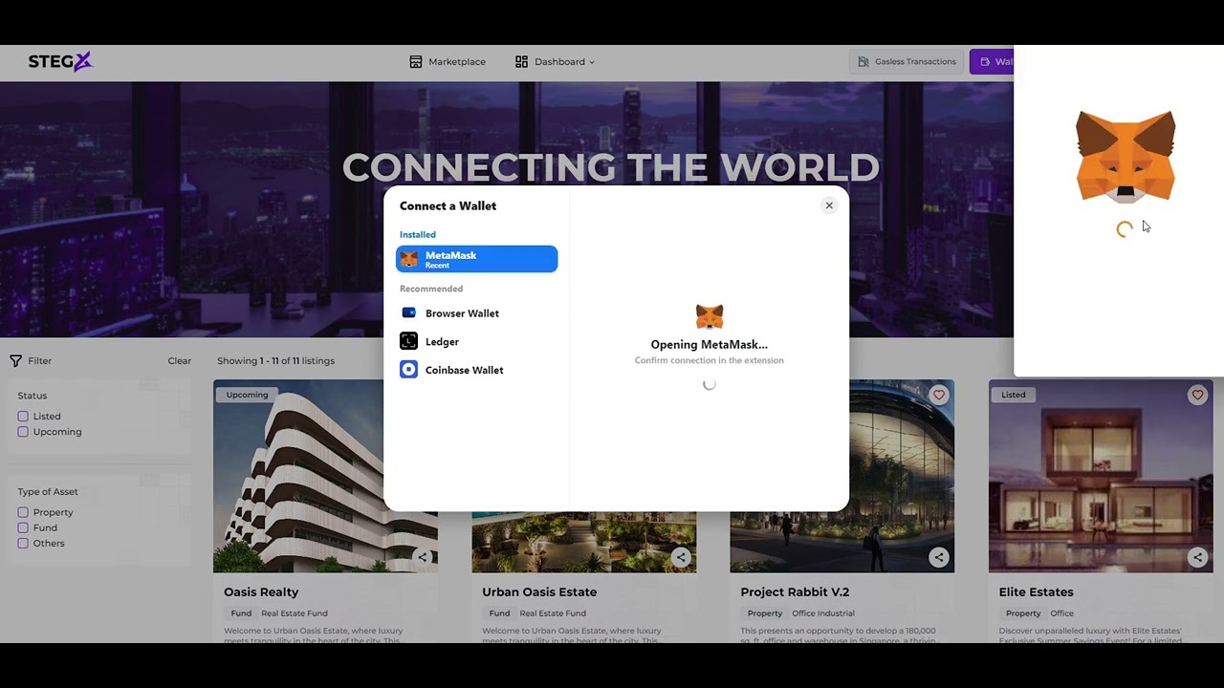
Task: Choose Coinbase Wallet option
Action: (x=476, y=370)
